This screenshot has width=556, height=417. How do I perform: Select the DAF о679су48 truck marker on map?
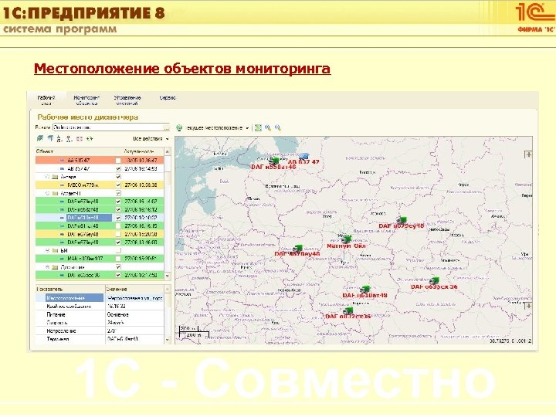tap(402, 220)
